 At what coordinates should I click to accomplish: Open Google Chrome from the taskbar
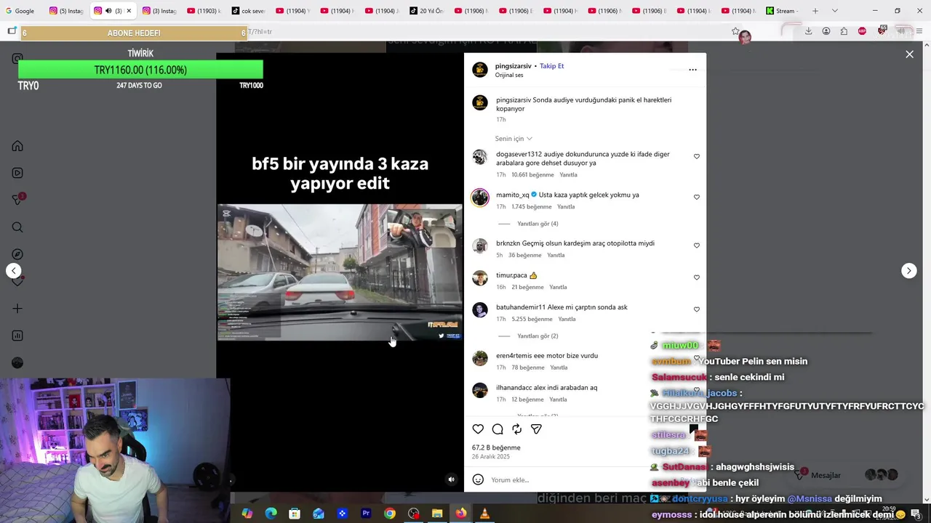coord(390,514)
